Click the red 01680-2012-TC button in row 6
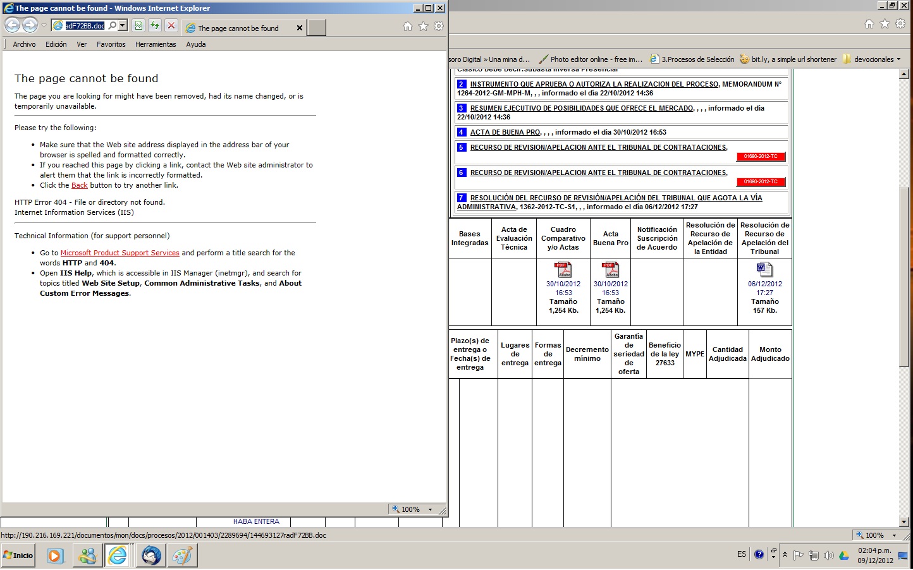 [x=761, y=182]
